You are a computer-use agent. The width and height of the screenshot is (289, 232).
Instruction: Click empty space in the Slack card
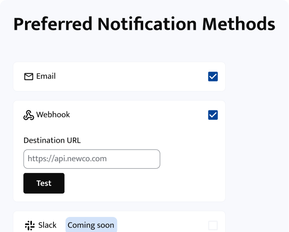pyautogui.click(x=164, y=225)
